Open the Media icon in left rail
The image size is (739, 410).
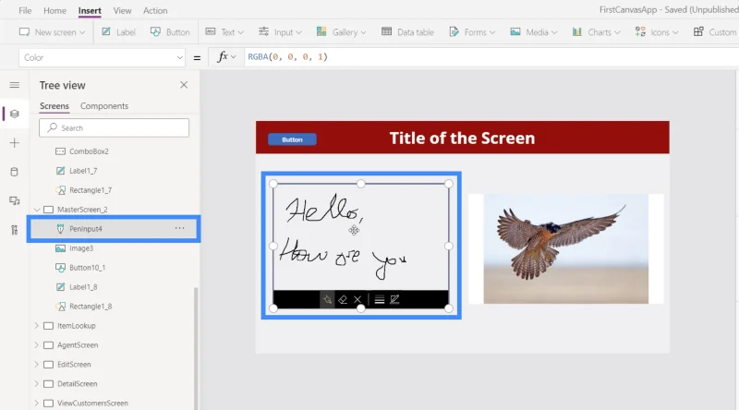pos(15,200)
